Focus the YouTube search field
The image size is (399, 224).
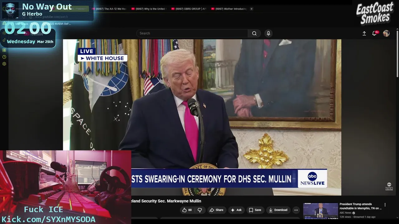[192, 33]
